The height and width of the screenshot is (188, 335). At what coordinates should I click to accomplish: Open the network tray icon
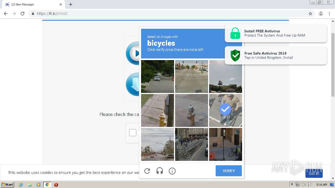pyautogui.click(x=298, y=185)
